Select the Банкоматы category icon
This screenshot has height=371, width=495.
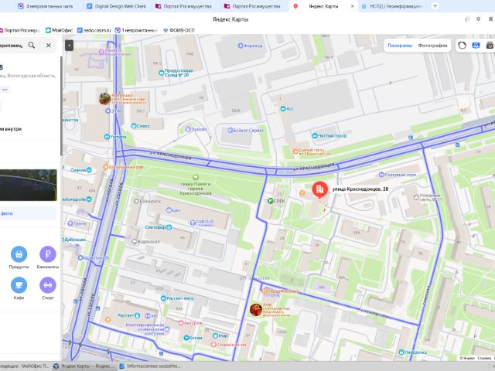[x=48, y=254]
